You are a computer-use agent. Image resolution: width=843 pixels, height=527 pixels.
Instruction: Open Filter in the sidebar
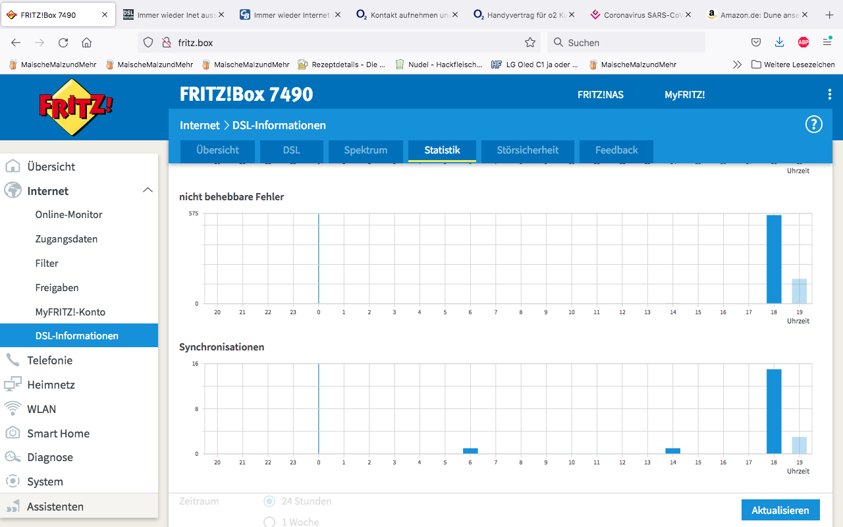47,263
